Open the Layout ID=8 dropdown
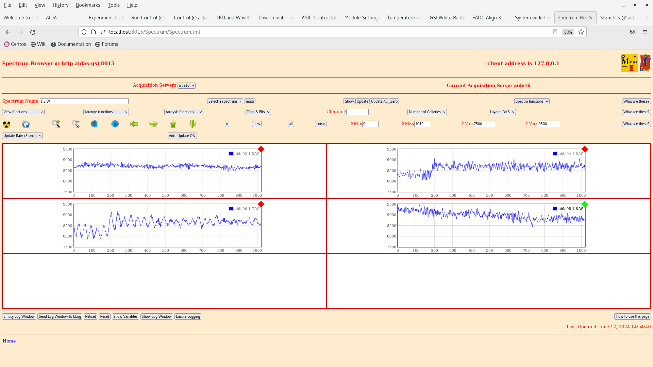The height and width of the screenshot is (367, 653). [502, 112]
